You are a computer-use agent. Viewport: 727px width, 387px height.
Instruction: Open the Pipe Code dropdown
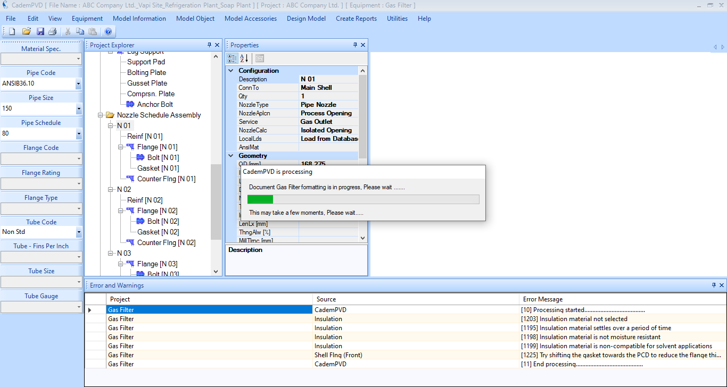78,83
